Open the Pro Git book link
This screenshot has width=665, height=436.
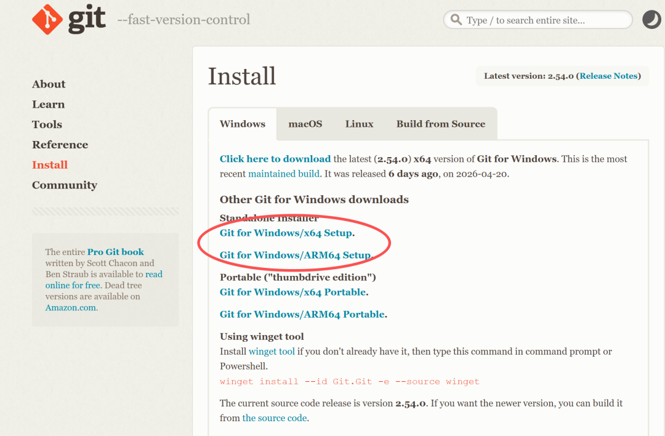tap(115, 252)
